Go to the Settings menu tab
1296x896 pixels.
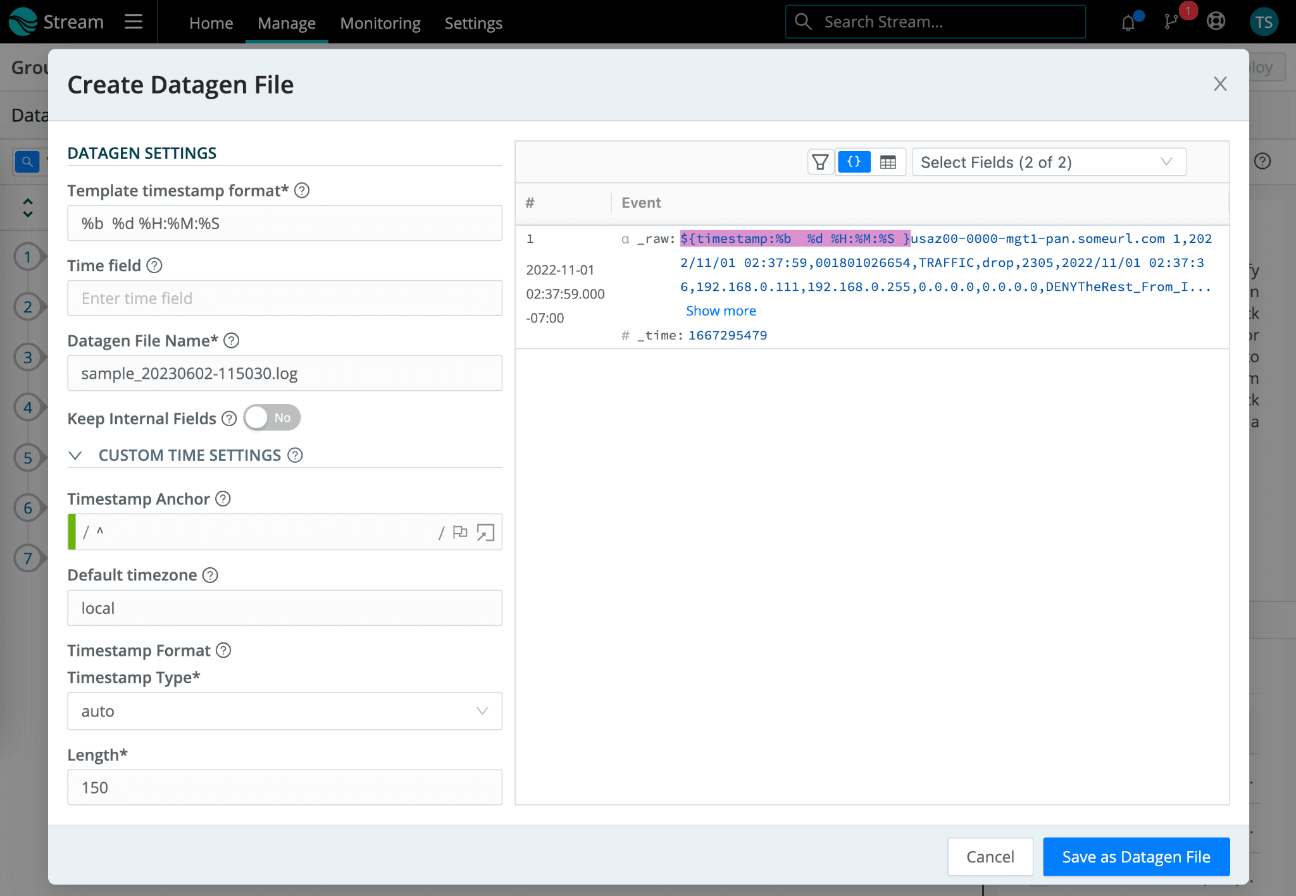pos(473,23)
